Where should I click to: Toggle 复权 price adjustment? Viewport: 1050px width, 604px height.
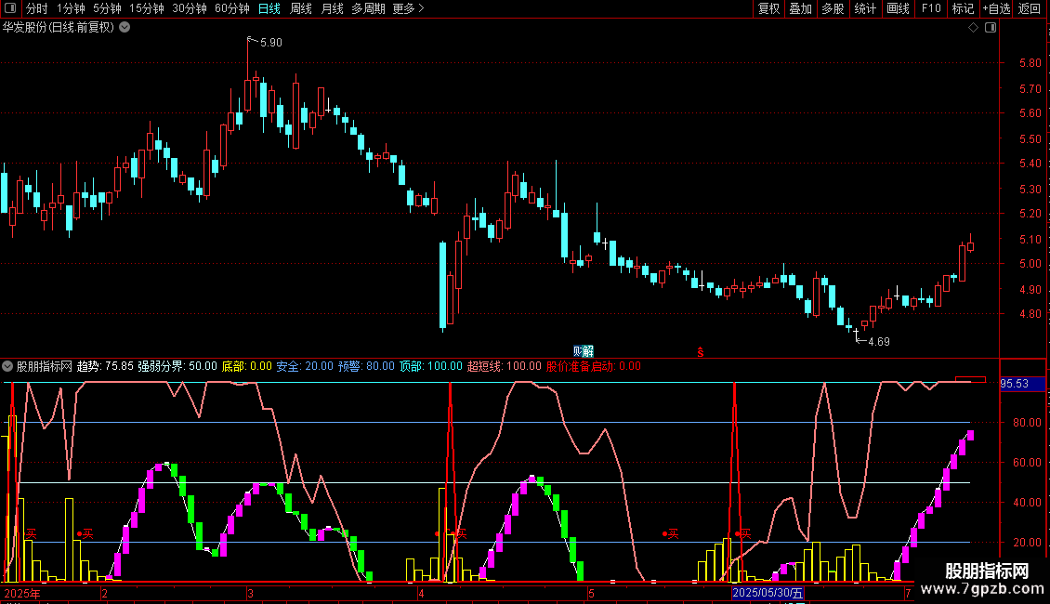[769, 9]
